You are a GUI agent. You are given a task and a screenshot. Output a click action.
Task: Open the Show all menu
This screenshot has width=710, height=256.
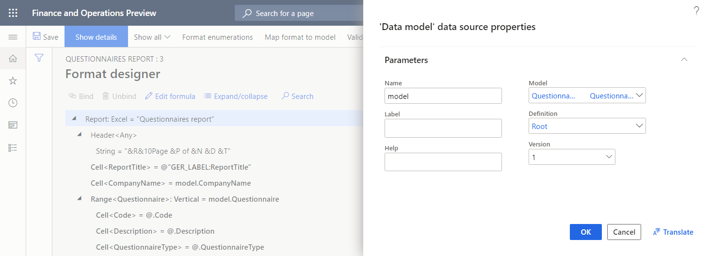point(152,37)
